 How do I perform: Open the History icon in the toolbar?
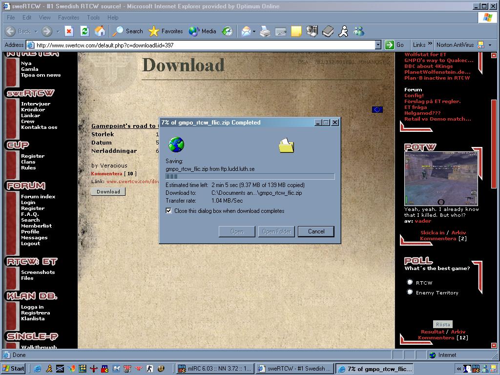pos(228,31)
